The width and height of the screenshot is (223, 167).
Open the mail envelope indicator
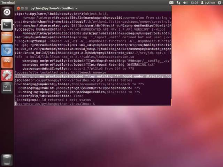(171, 2)
